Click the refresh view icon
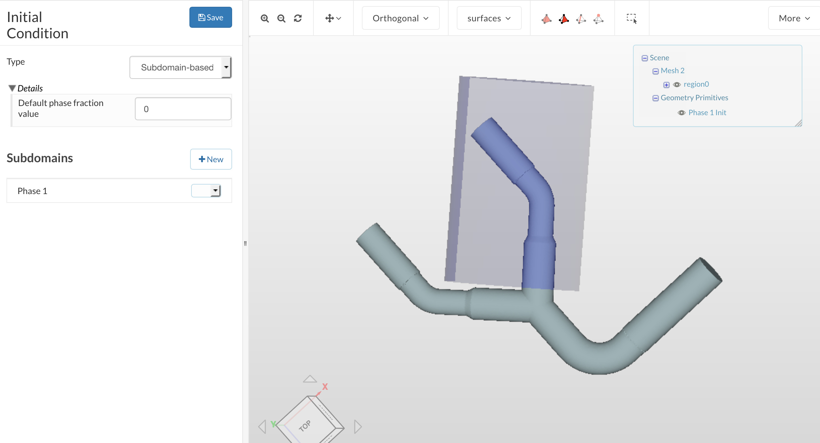This screenshot has width=820, height=443. coord(298,18)
